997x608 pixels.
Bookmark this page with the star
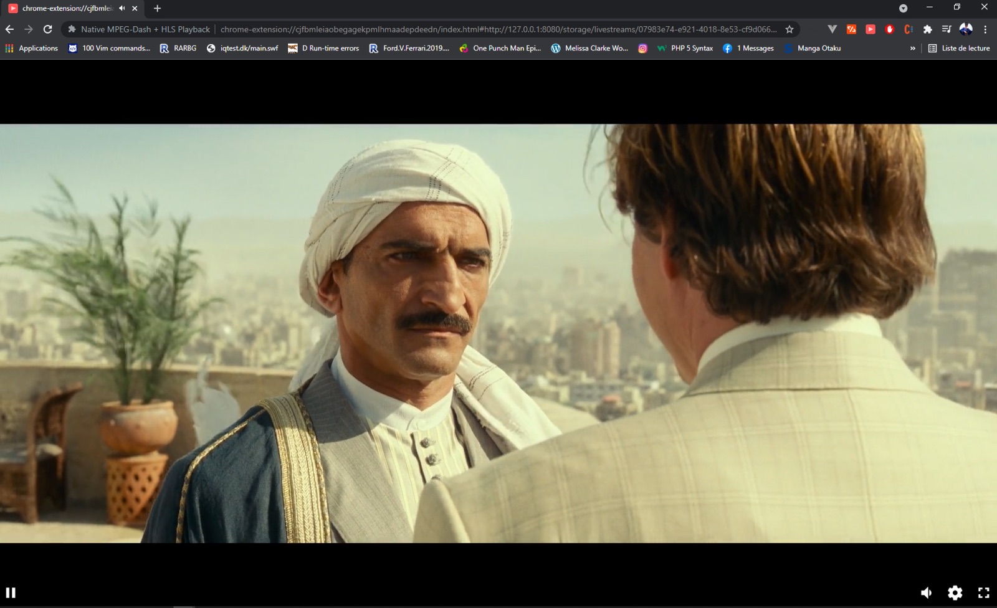[x=789, y=29]
